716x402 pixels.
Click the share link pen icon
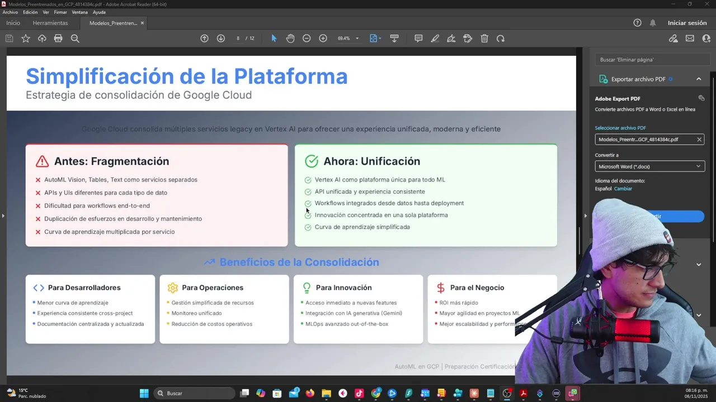[673, 39]
